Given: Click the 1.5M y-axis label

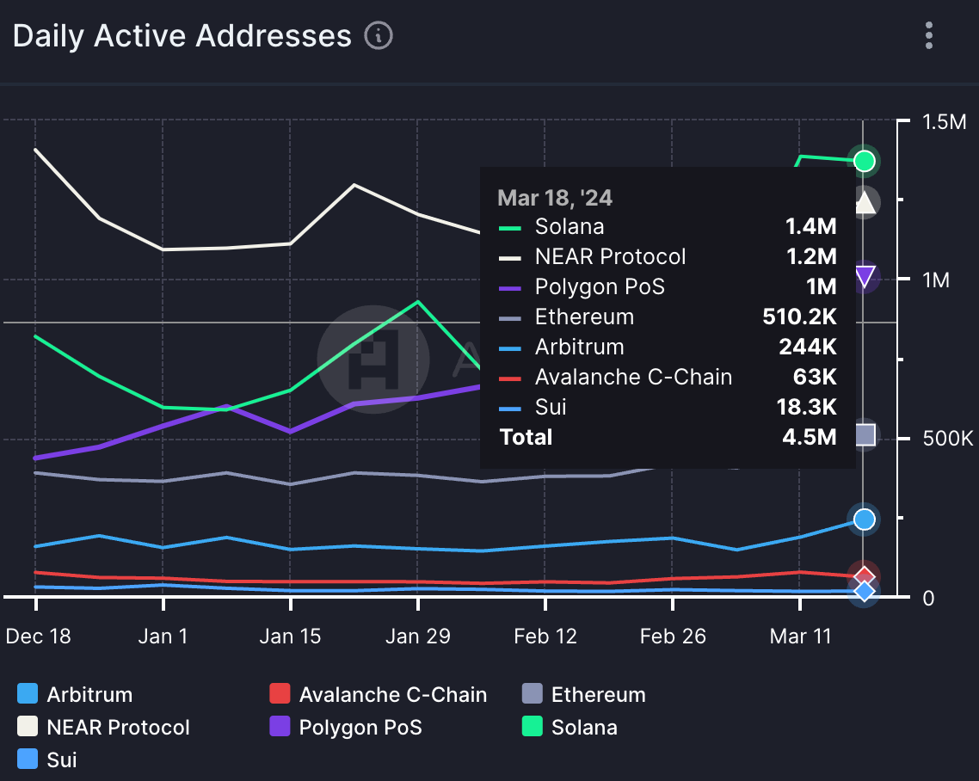Looking at the screenshot, I should pyautogui.click(x=944, y=122).
